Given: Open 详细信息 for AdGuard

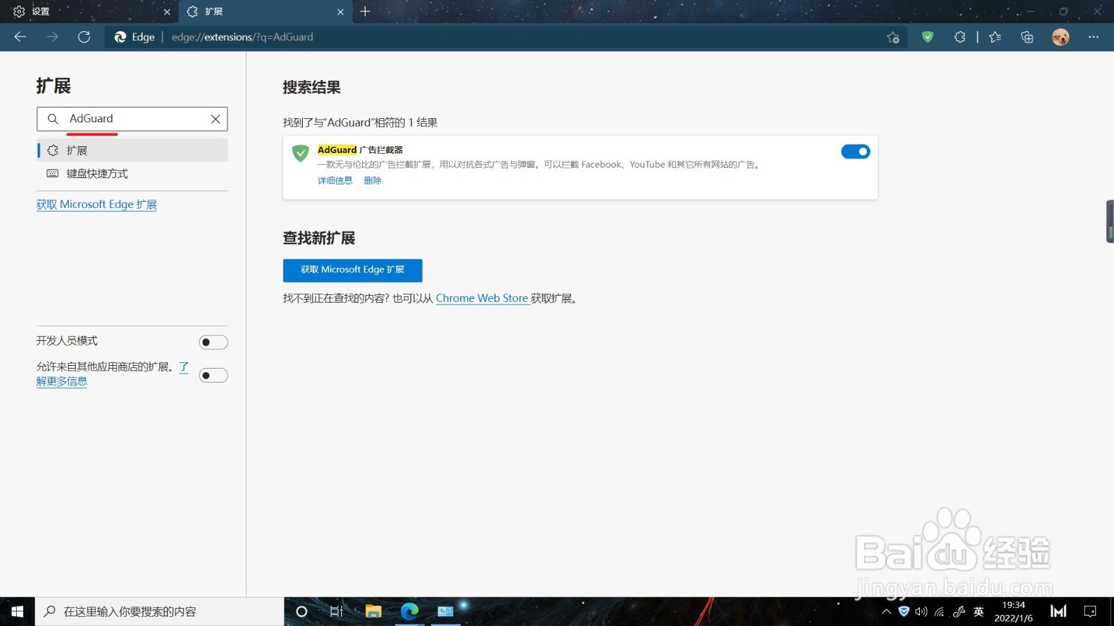Looking at the screenshot, I should (335, 181).
